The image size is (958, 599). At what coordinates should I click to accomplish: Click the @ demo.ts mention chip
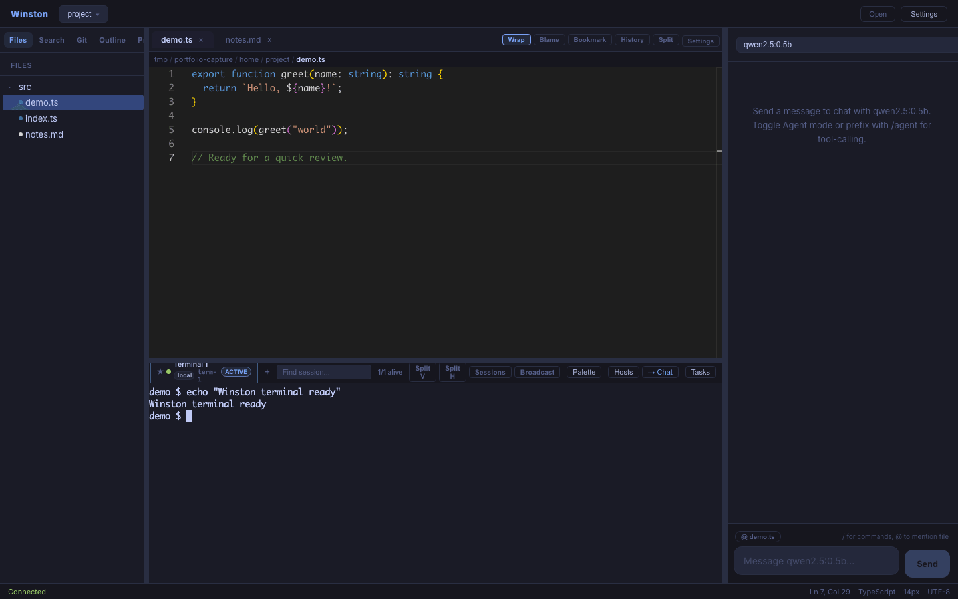coord(758,536)
